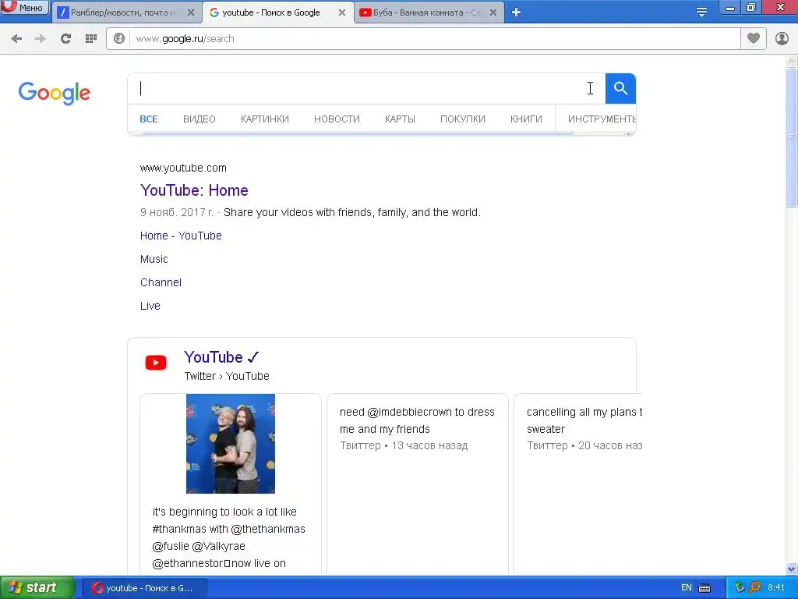798x599 pixels.
Task: Open the ИНСТРУМЕНТЫ search tools
Action: [602, 119]
